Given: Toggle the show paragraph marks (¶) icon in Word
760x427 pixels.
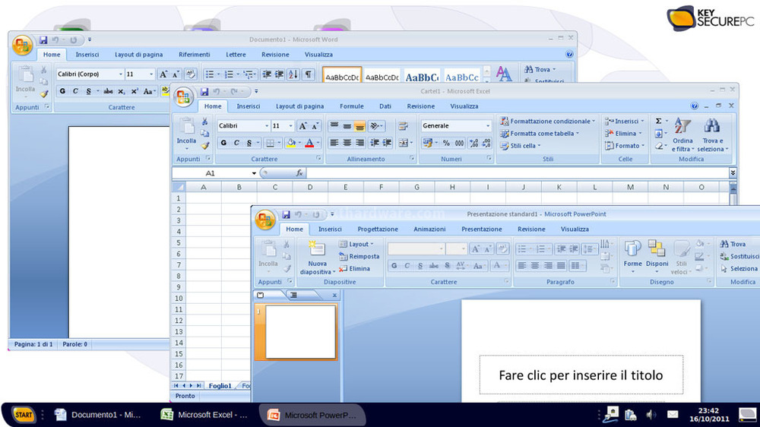Looking at the screenshot, I should 309,74.
